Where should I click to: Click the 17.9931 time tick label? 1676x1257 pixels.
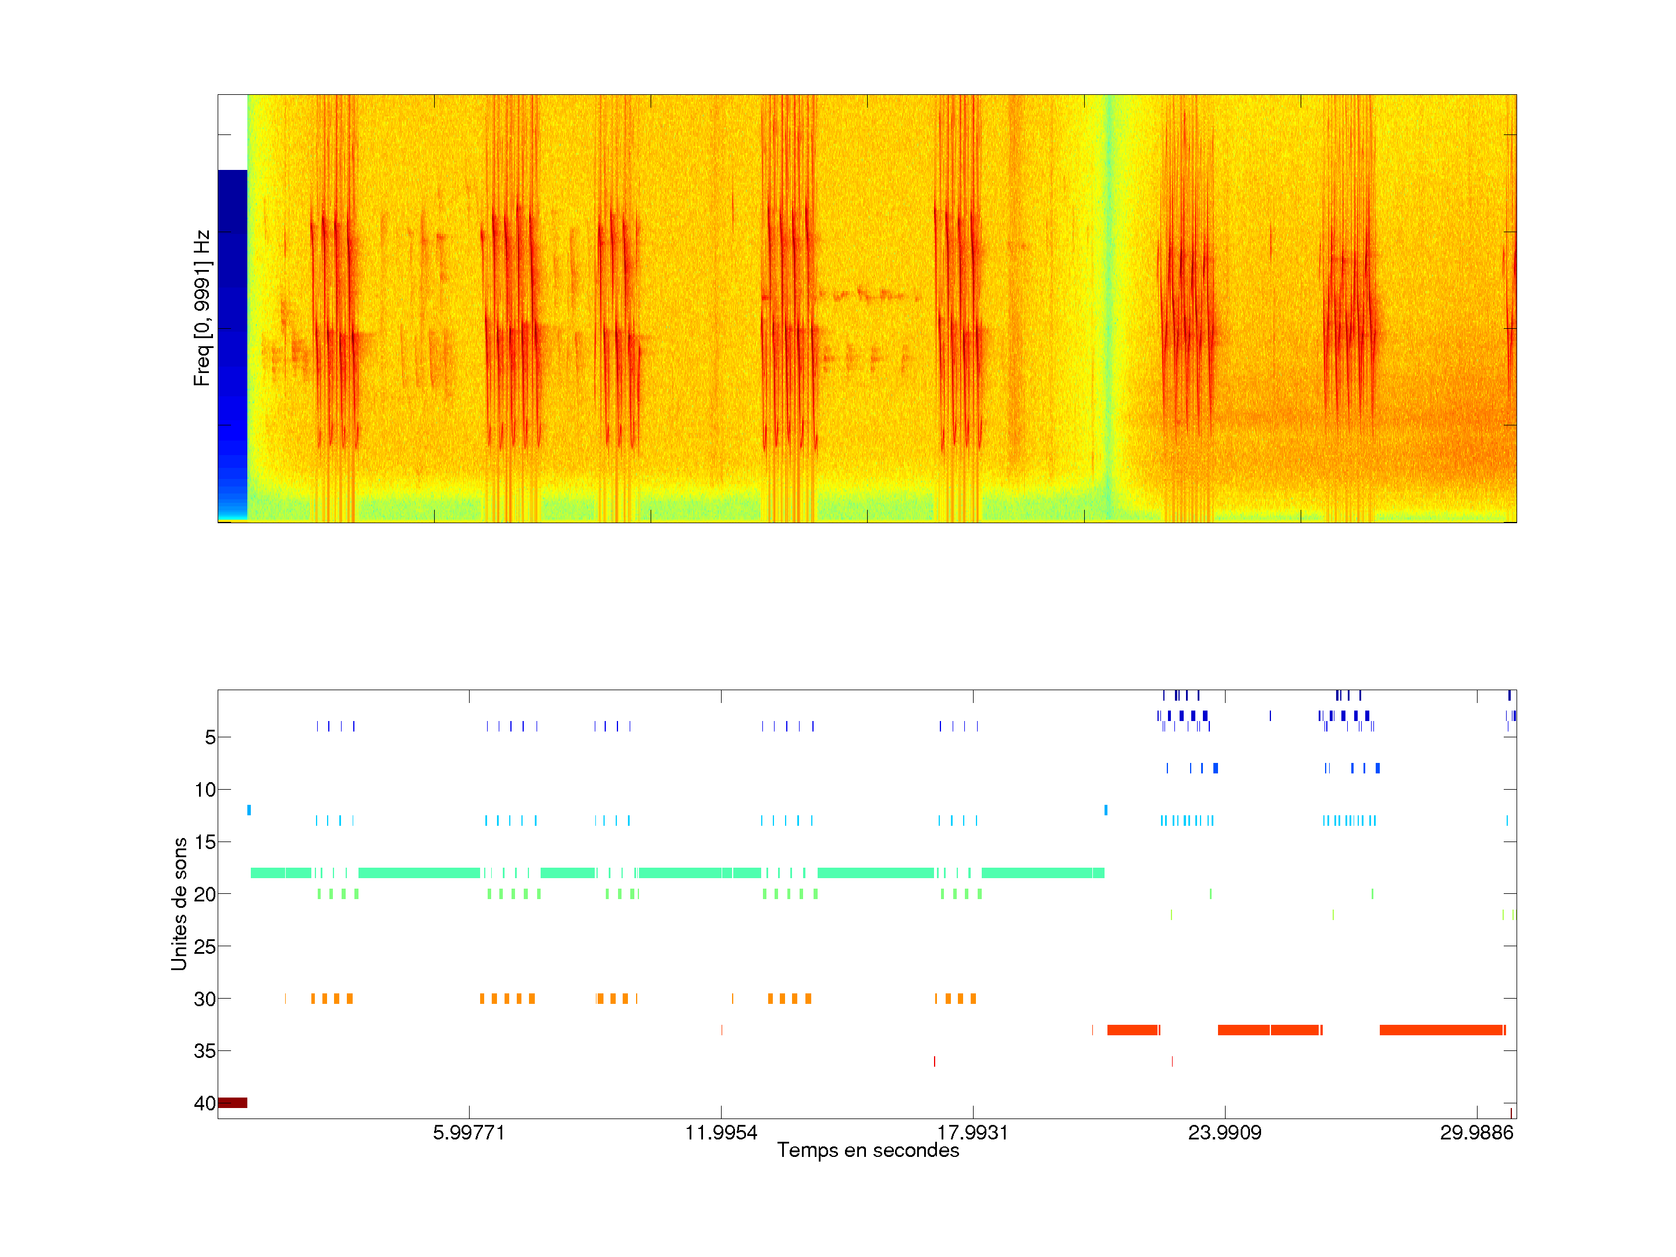pos(972,1132)
